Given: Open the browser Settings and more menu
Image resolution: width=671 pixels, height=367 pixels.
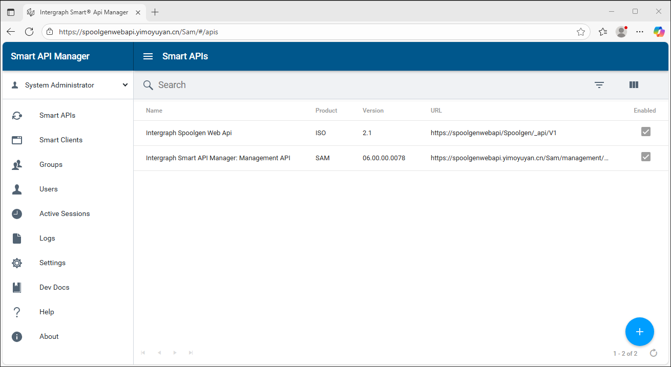Looking at the screenshot, I should click(640, 32).
